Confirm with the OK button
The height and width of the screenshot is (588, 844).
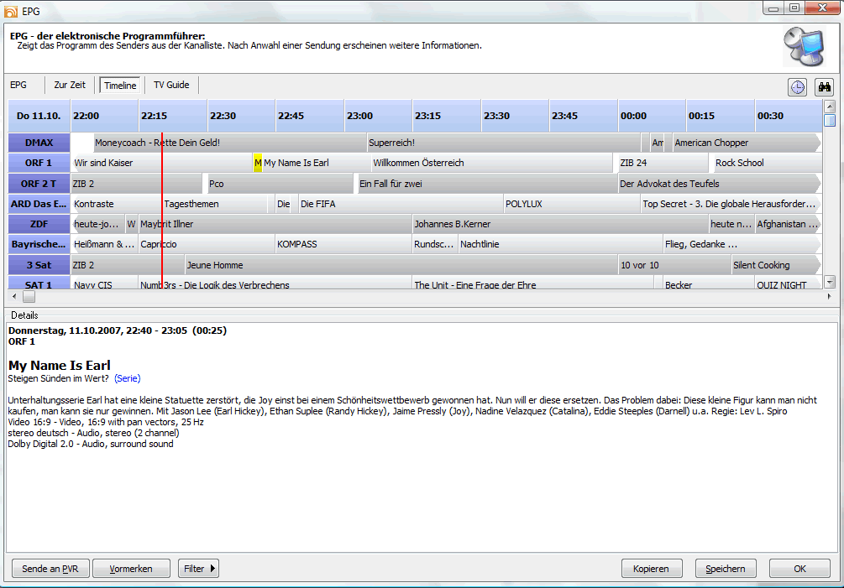[x=799, y=569]
